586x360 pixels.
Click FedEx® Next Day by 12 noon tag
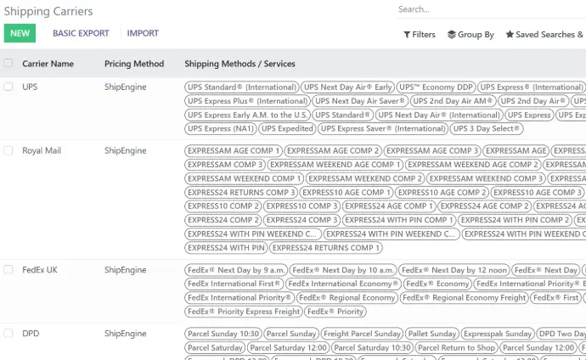(454, 270)
